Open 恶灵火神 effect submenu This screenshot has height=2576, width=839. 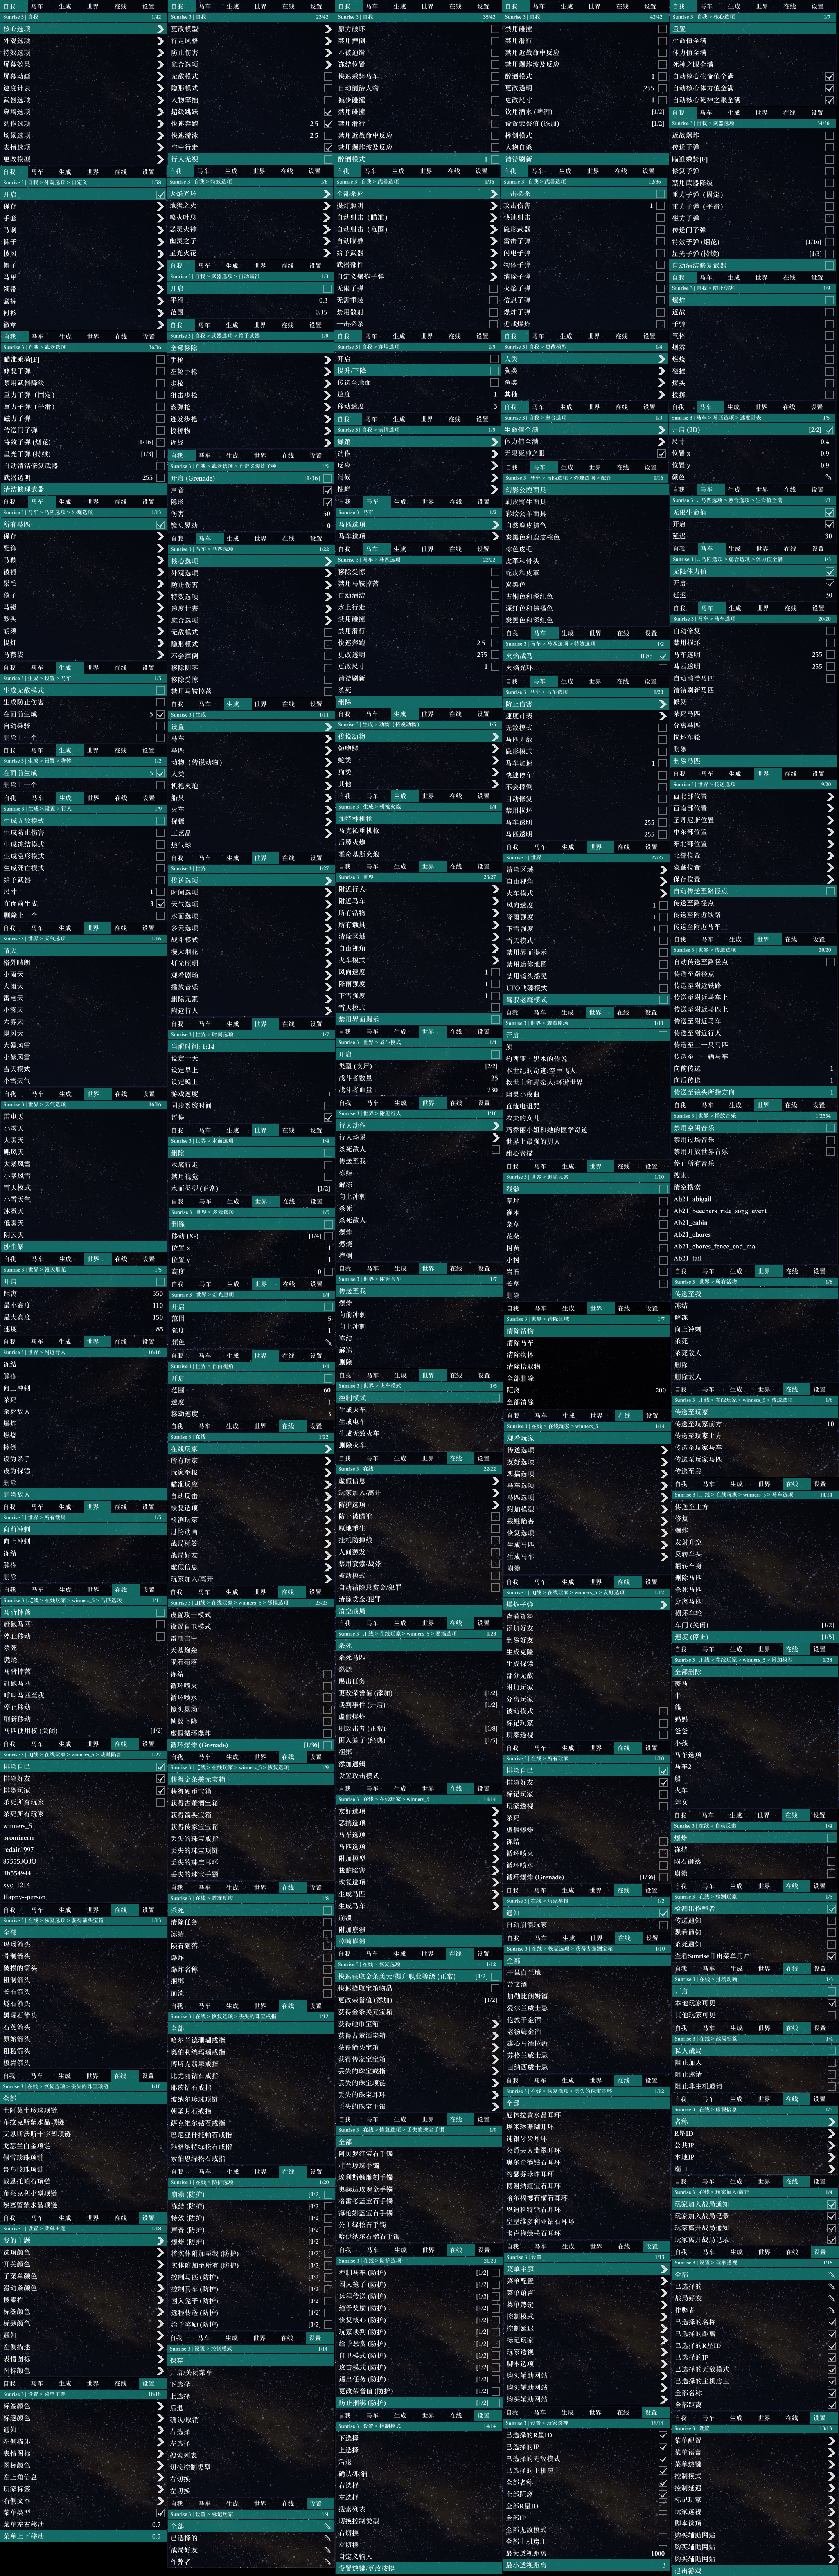tap(251, 229)
